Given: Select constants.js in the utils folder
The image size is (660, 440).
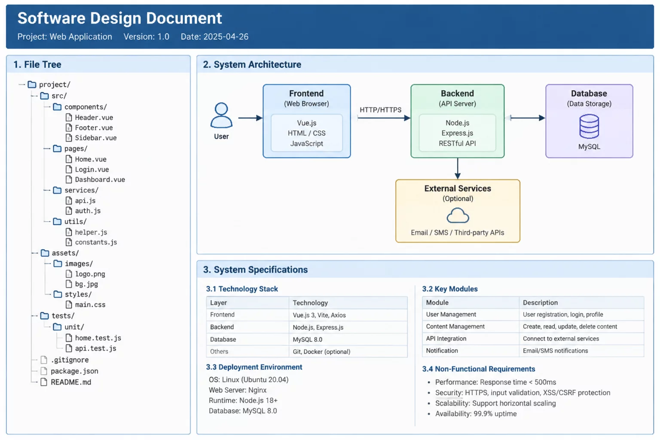Looking at the screenshot, I should click(96, 242).
